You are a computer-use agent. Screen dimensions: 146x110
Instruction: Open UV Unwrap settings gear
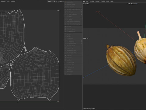click(x=81, y=12)
